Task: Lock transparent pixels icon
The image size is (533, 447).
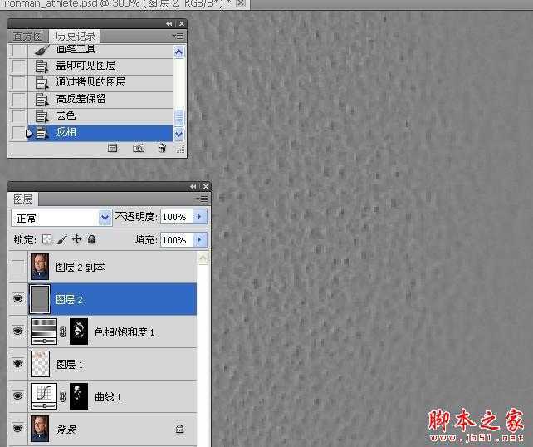Action: click(47, 239)
